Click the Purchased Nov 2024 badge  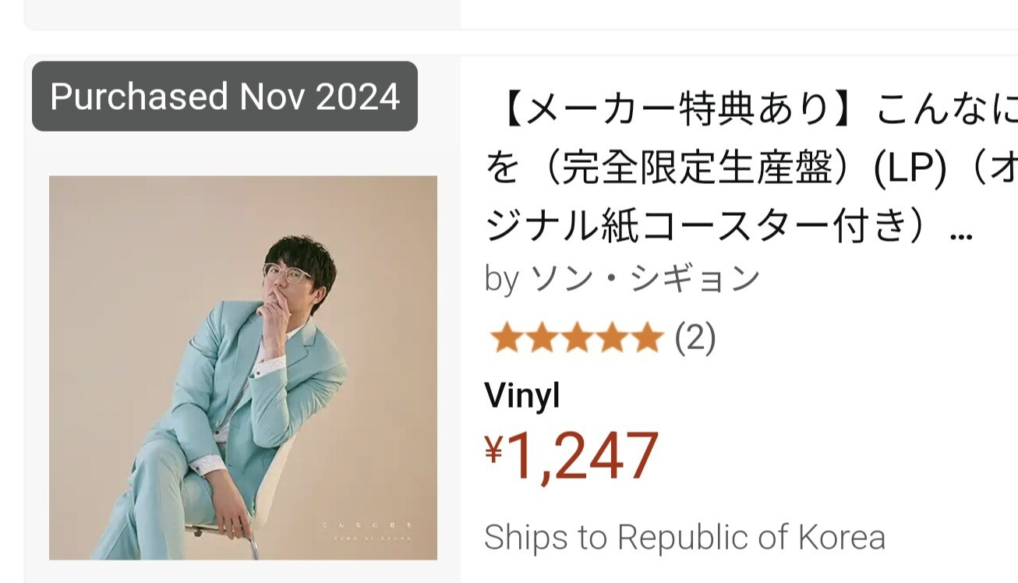224,97
